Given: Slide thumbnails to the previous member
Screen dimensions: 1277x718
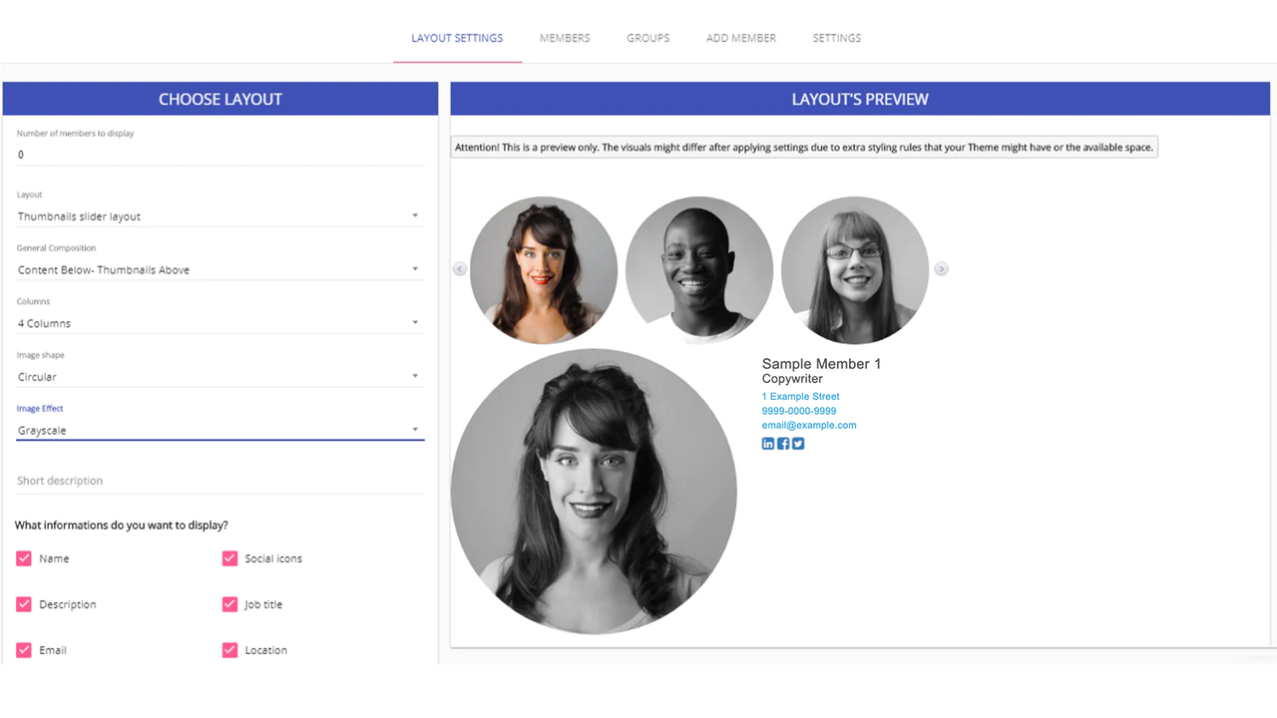Looking at the screenshot, I should pos(460,269).
